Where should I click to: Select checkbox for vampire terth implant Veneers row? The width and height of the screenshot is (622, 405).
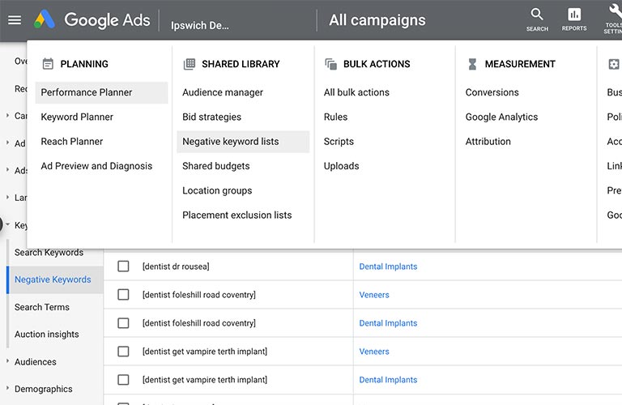coord(123,352)
